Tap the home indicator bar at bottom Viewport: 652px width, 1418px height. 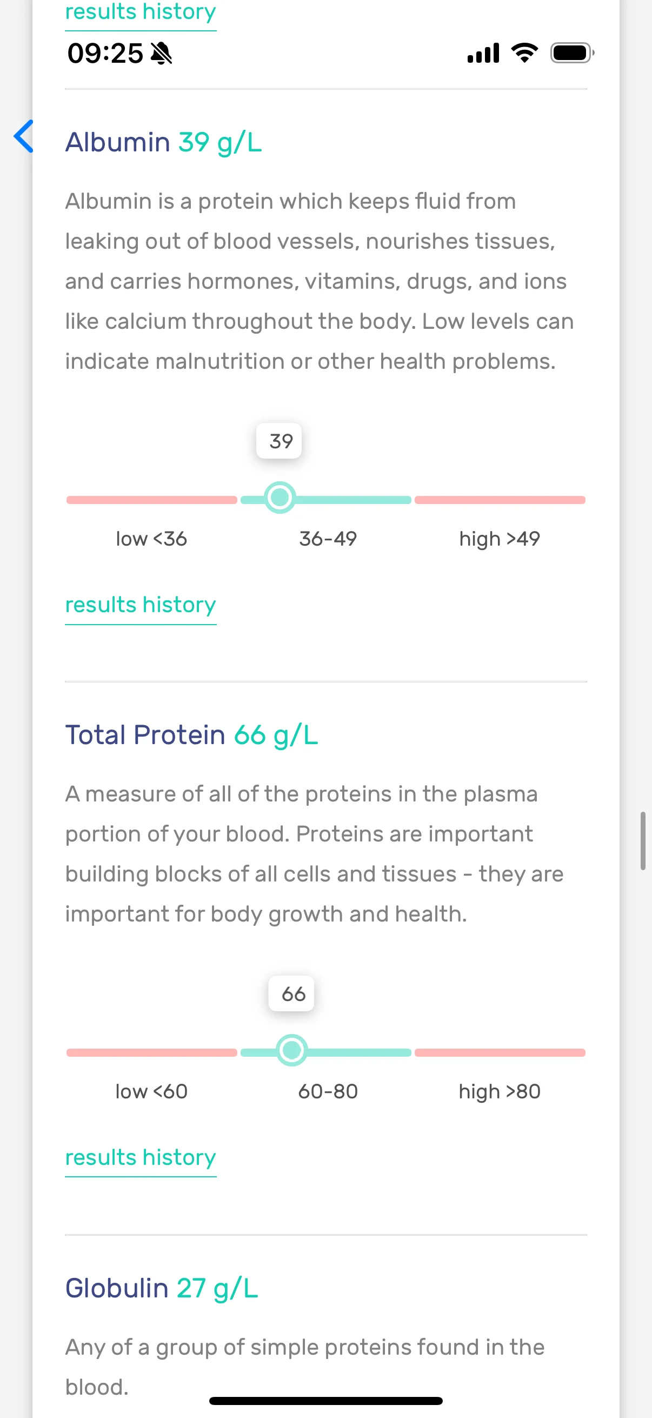click(x=325, y=1401)
